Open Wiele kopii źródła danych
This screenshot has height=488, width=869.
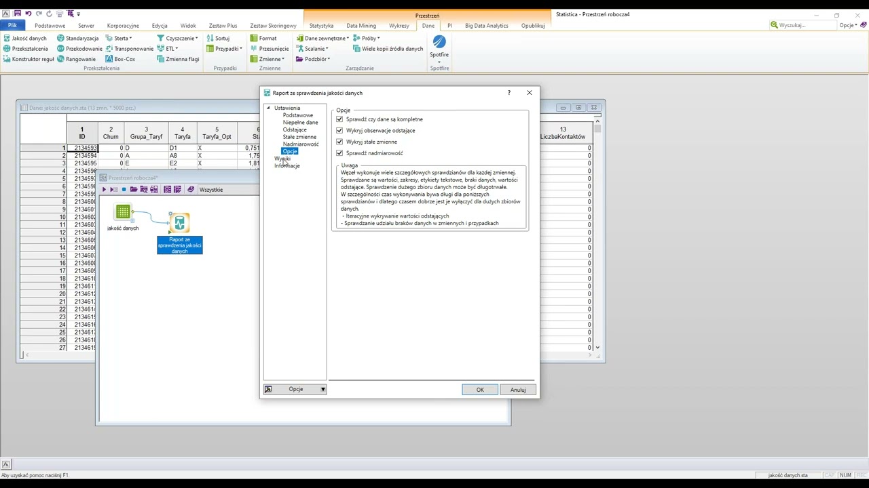[x=388, y=49]
